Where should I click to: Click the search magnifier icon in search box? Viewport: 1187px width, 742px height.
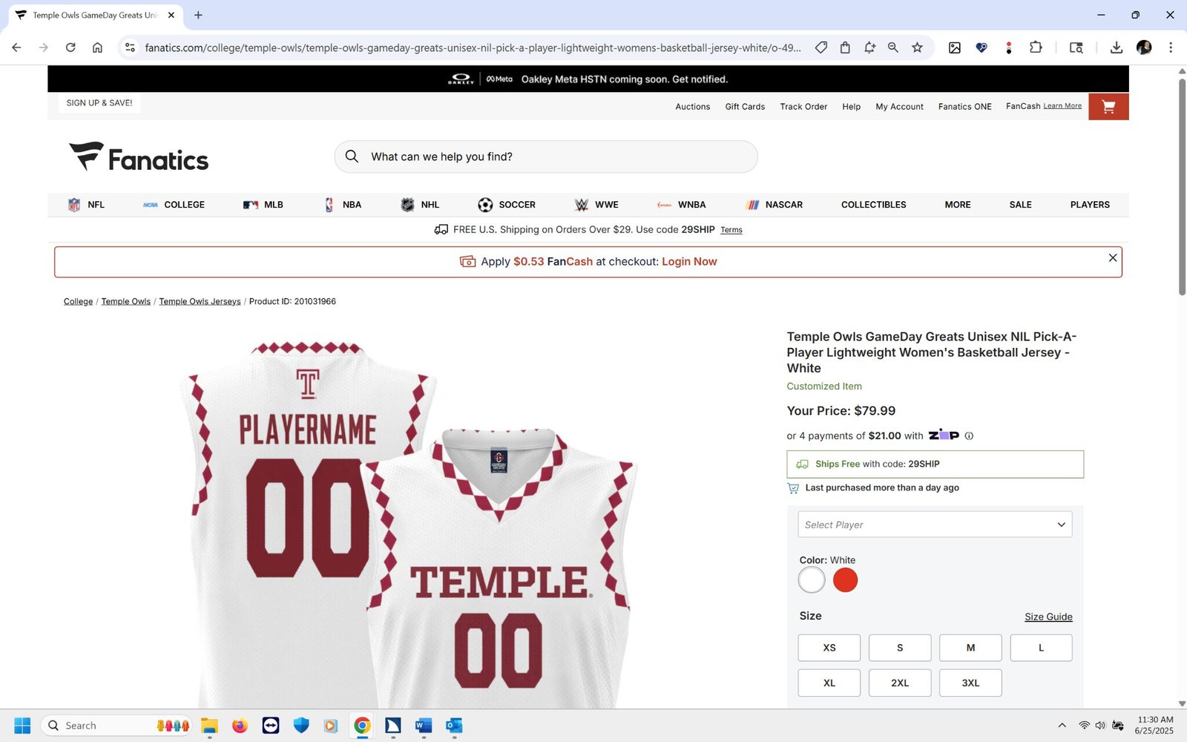pyautogui.click(x=352, y=157)
